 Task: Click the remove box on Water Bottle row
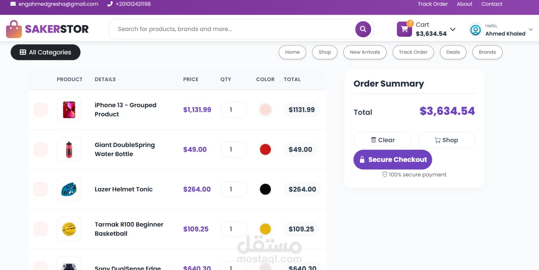point(40,149)
